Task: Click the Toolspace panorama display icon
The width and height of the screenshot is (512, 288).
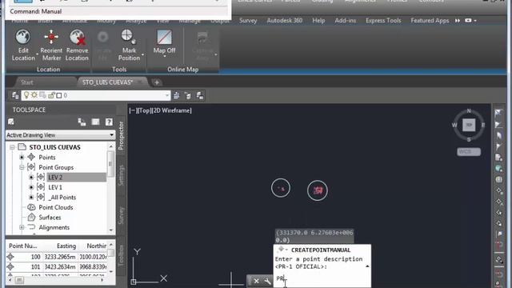Action: pyautogui.click(x=95, y=122)
